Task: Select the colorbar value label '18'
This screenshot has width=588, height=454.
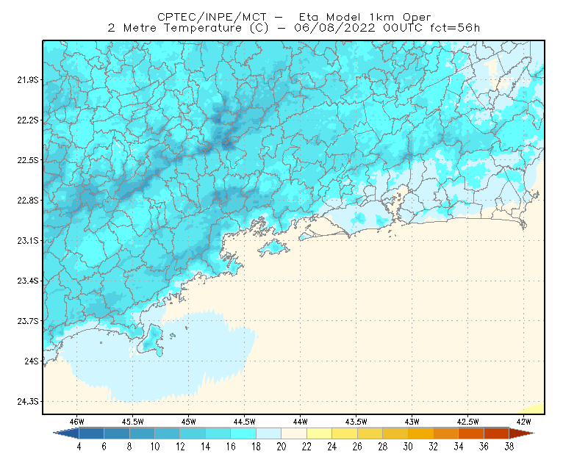Action: tap(256, 447)
